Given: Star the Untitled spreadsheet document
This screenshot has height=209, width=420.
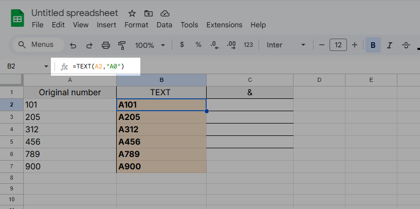Looking at the screenshot, I should 132,13.
